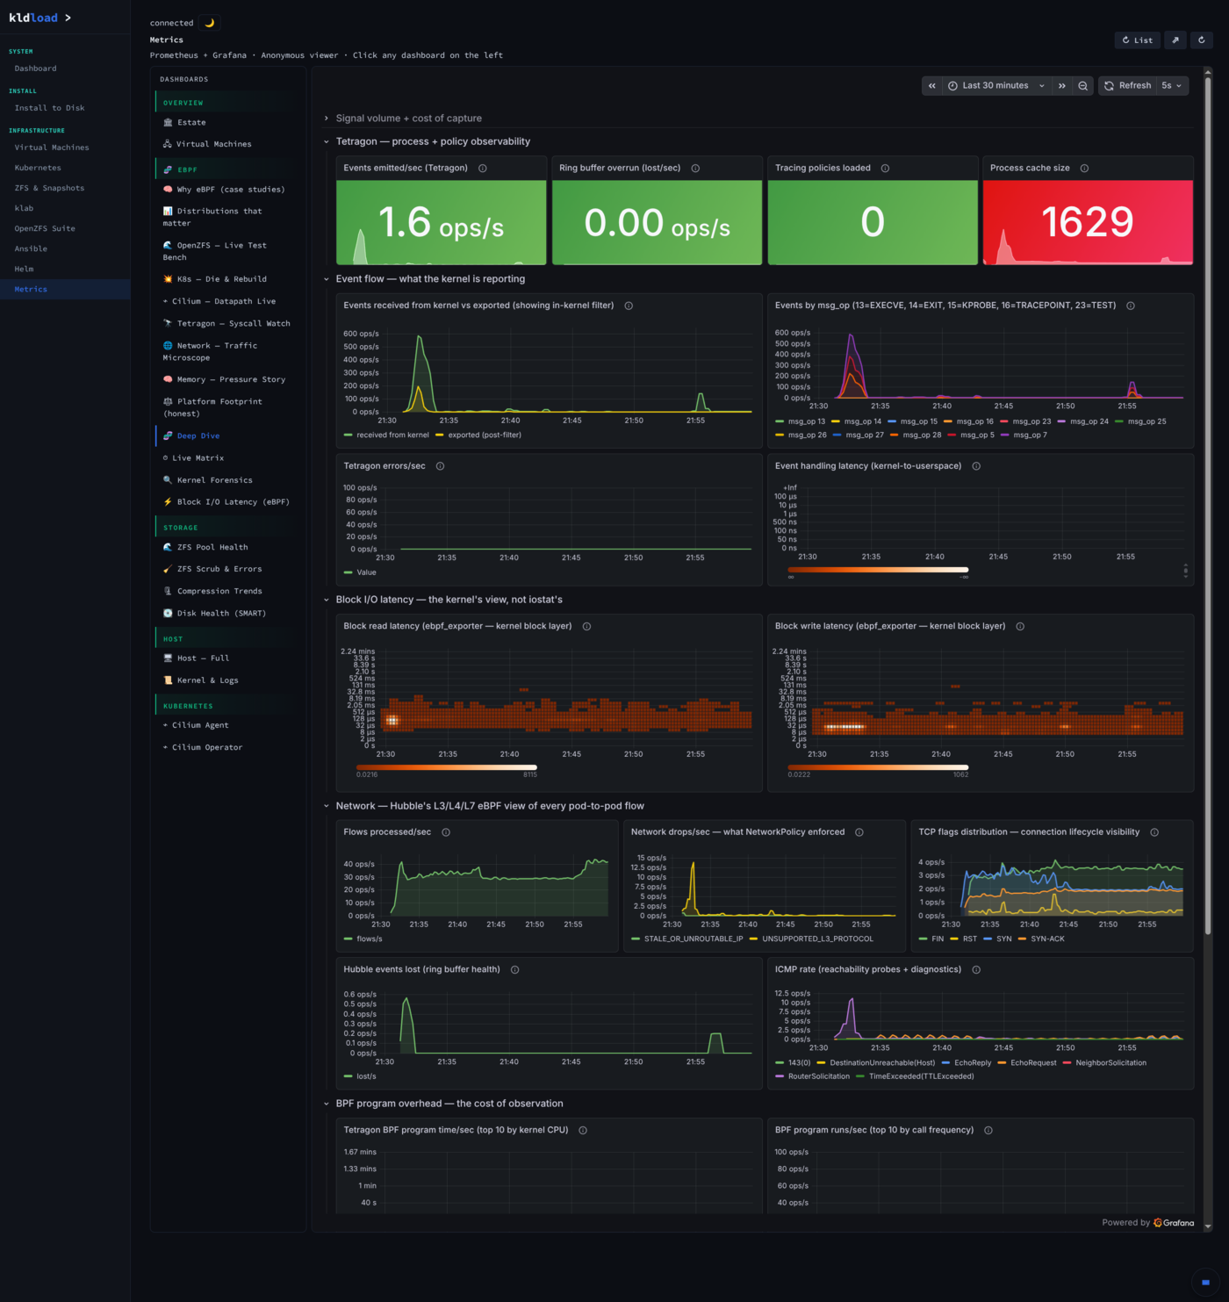The height and width of the screenshot is (1302, 1229).
Task: Go to Kubernetes in the left sidebar
Action: pyautogui.click(x=38, y=168)
